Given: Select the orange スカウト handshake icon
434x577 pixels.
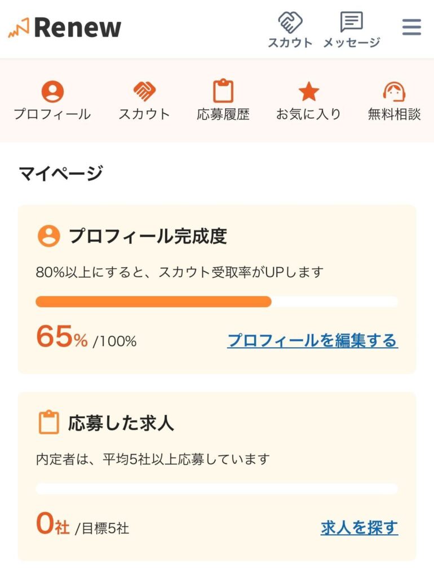Looking at the screenshot, I should click(x=144, y=91).
